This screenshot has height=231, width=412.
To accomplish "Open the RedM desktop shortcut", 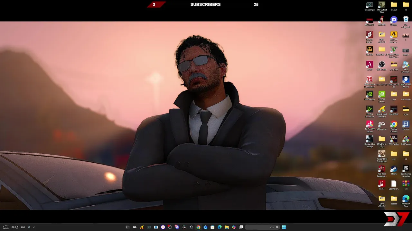I will pos(382,185).
